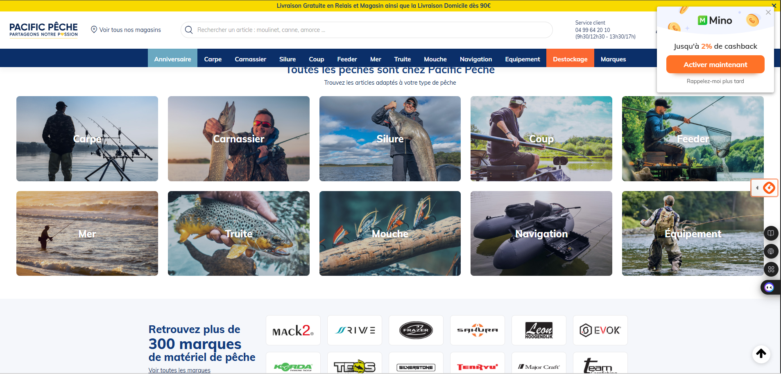Screen dimensions: 781x374
Task: Click the store locator pin icon
Action: (x=94, y=29)
